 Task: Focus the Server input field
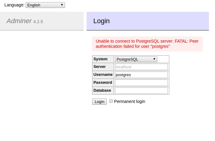[x=141, y=67]
